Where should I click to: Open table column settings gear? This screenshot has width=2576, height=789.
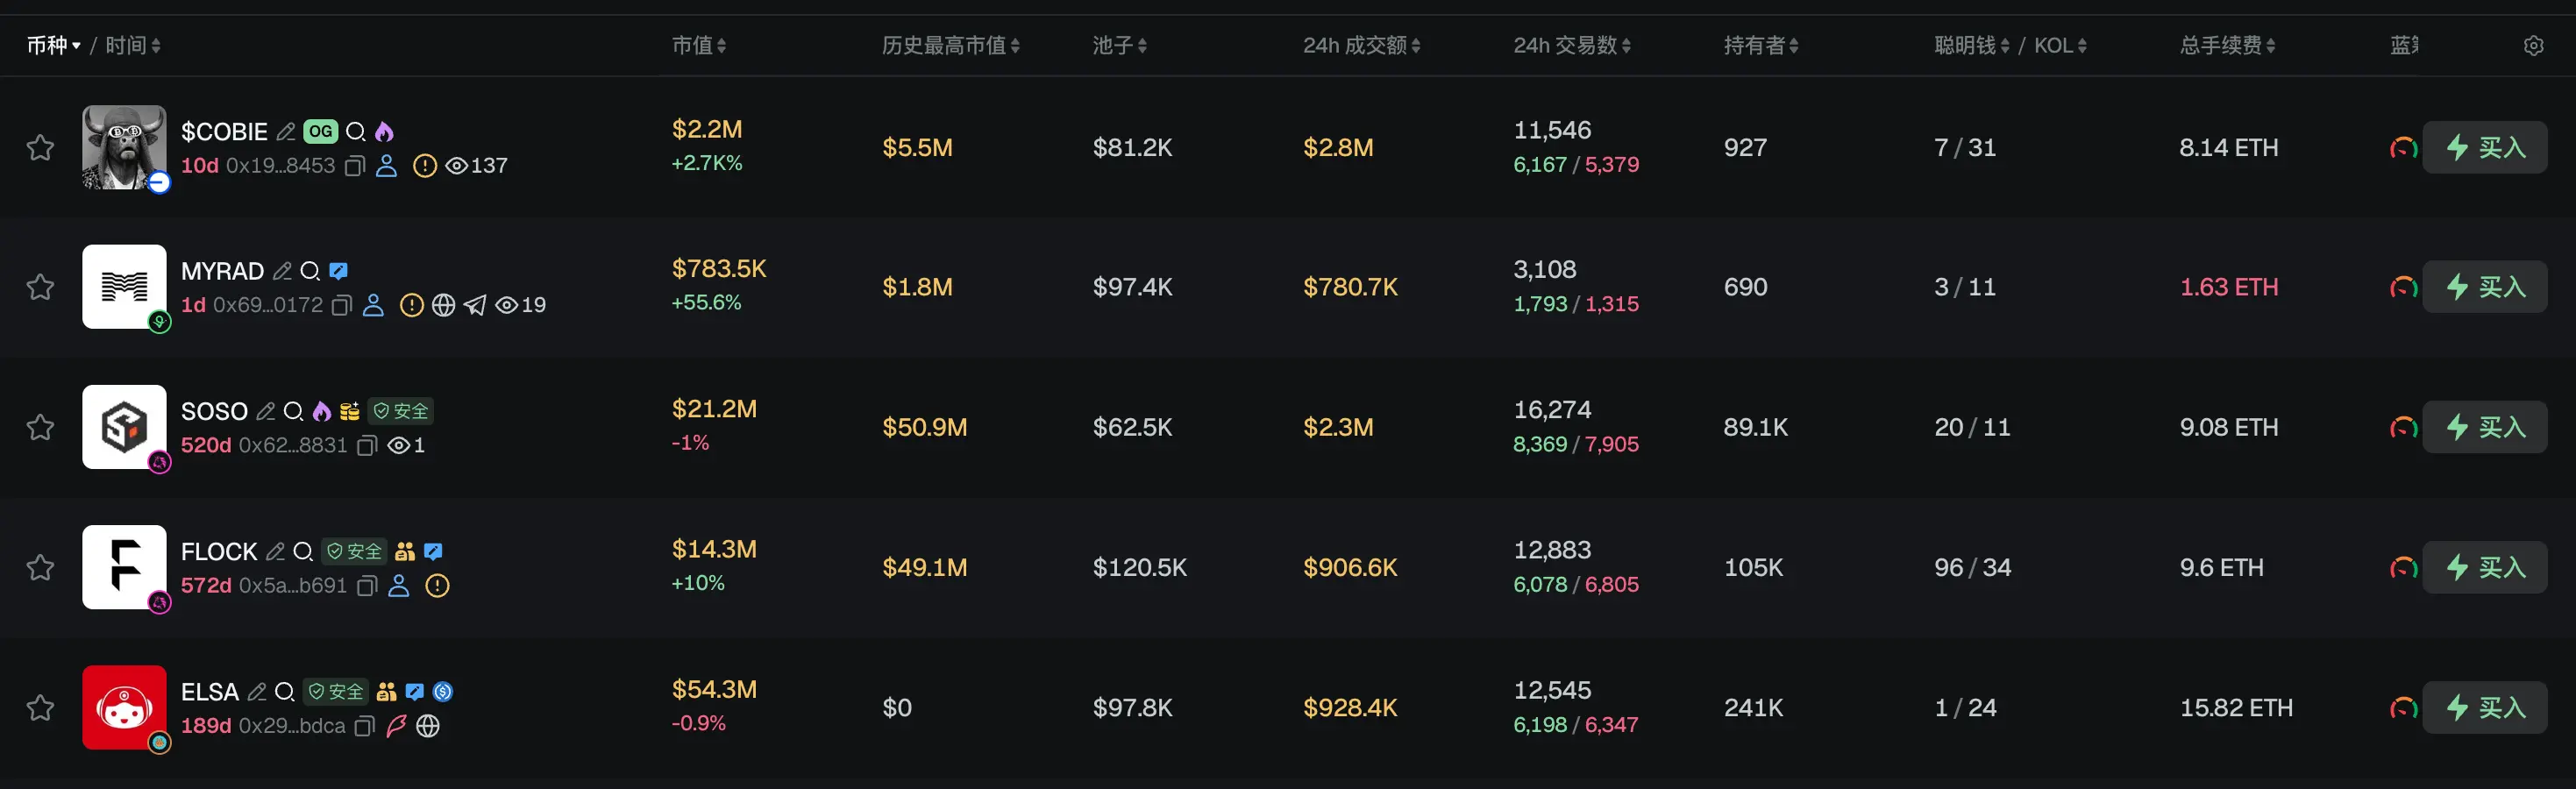(2533, 46)
